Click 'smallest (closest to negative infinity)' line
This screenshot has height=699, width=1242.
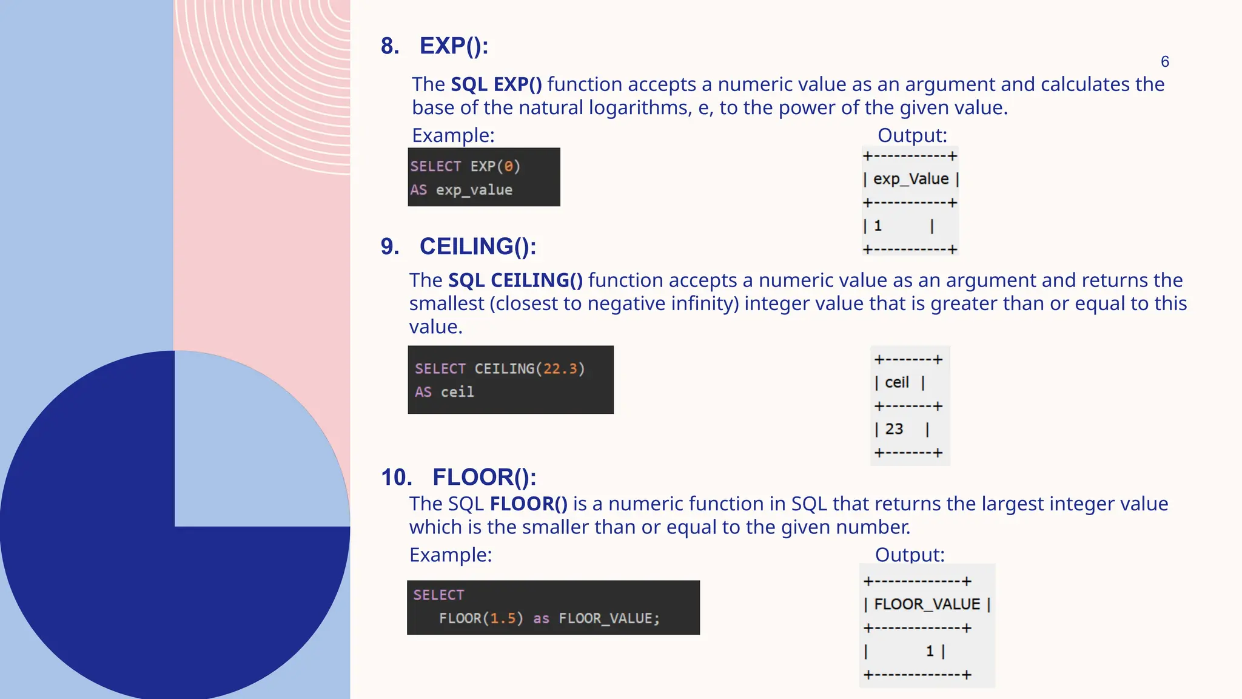pyautogui.click(x=797, y=303)
